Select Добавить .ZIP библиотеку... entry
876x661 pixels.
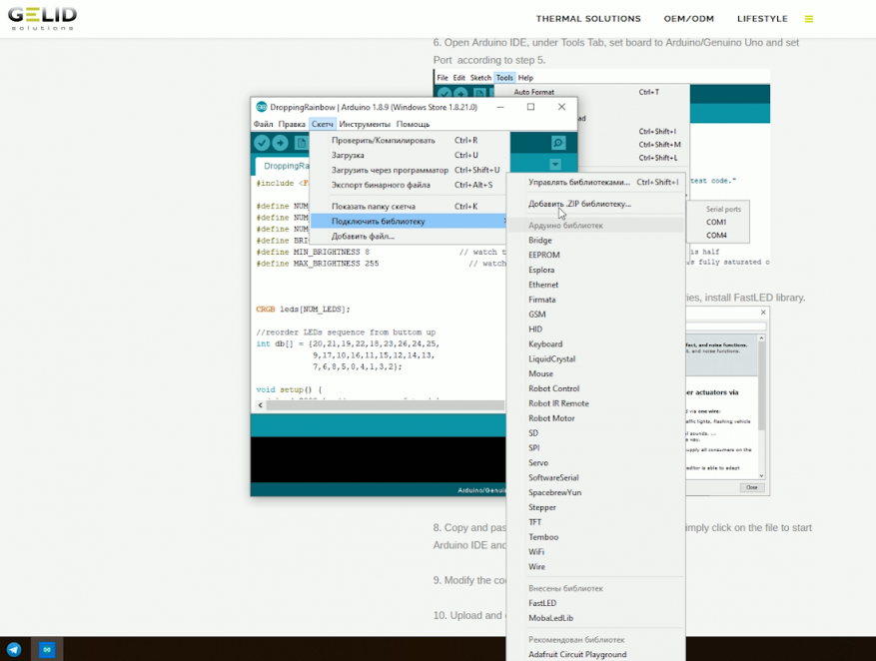pos(595,204)
